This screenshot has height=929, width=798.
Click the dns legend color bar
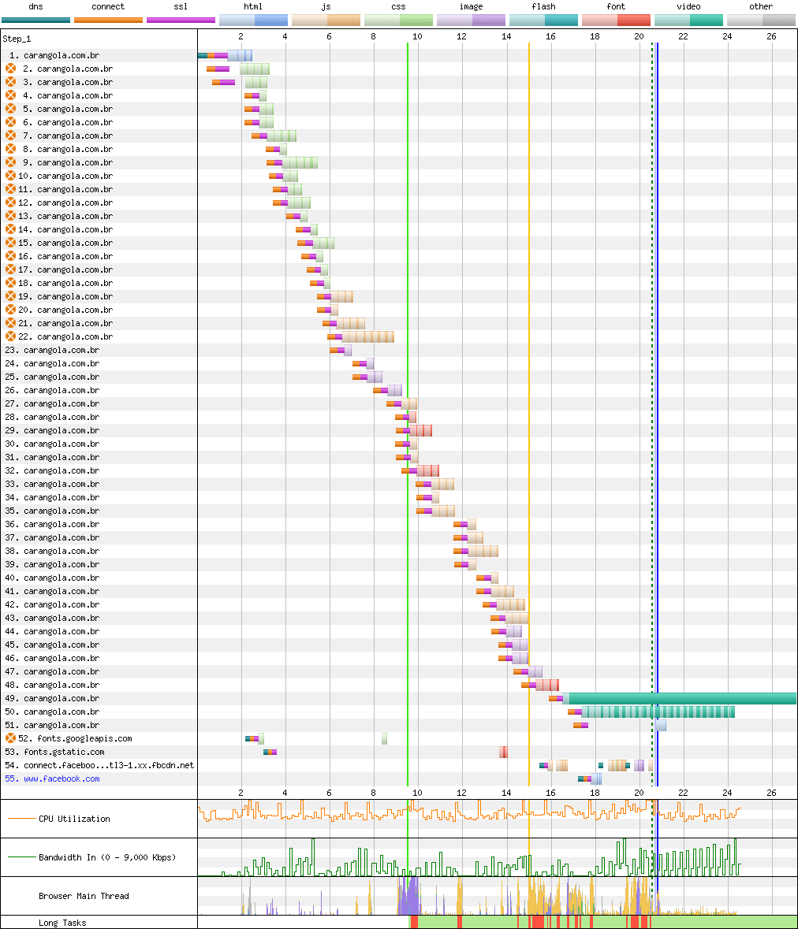pyautogui.click(x=35, y=20)
